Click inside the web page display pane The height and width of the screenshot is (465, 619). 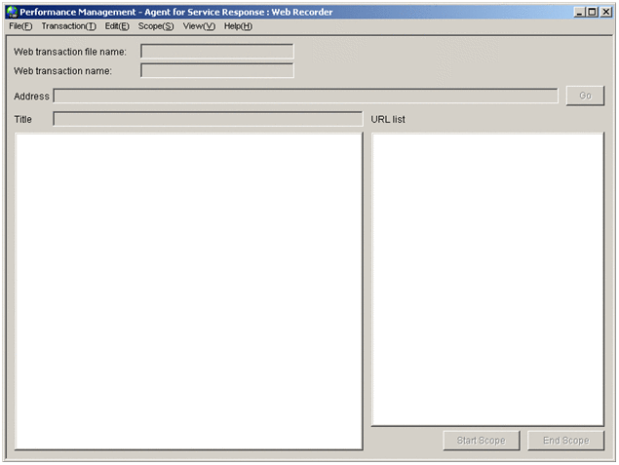(x=189, y=291)
